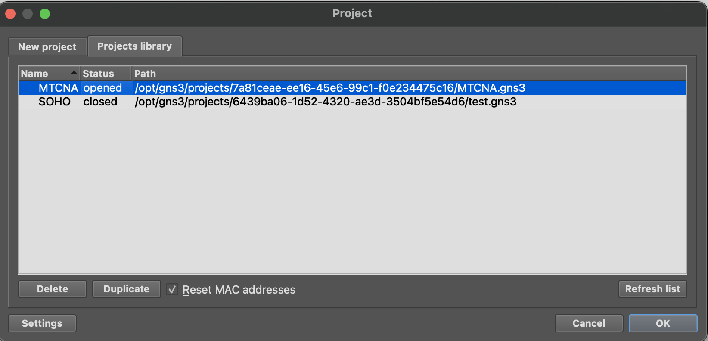Select the MTCNA project name
The height and width of the screenshot is (341, 708).
[x=58, y=88]
